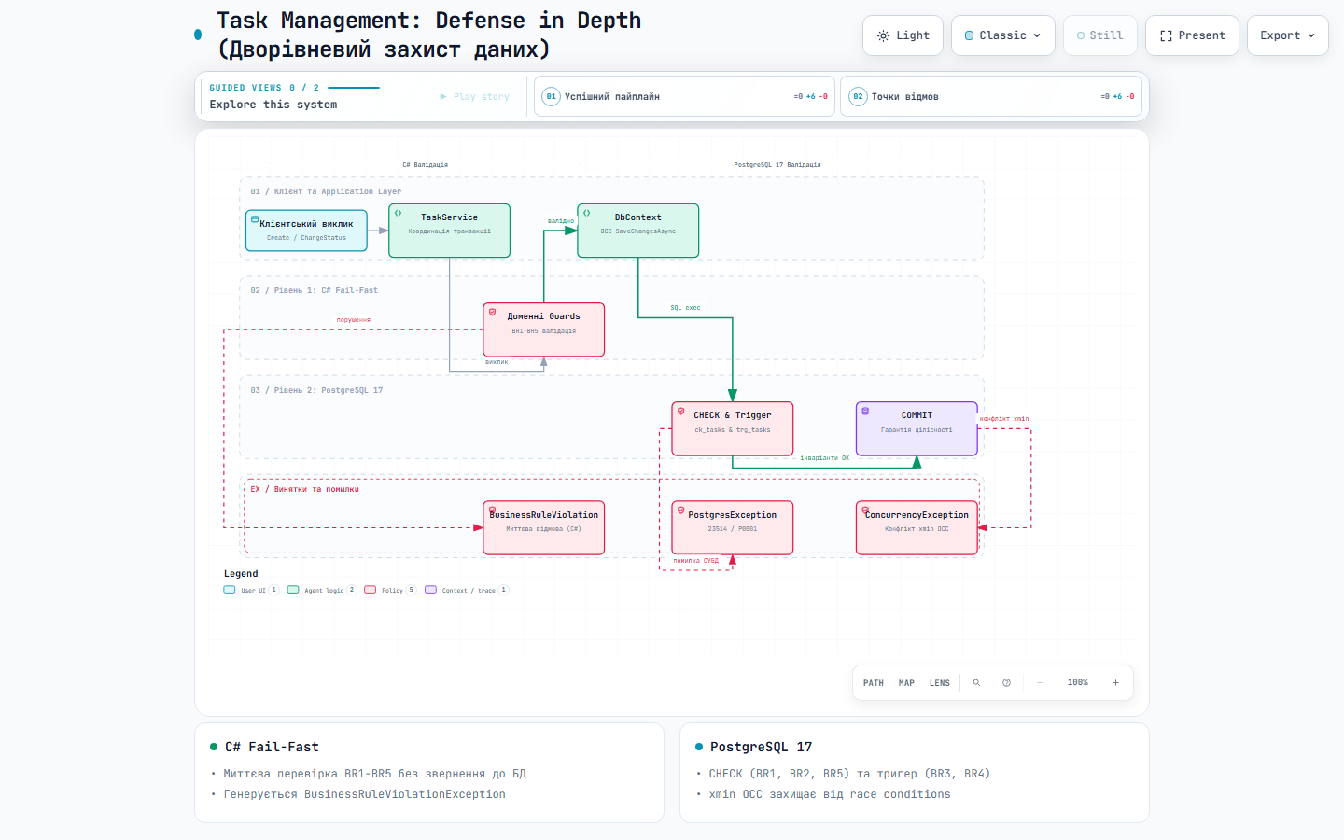Select the PATH view mode
The width and height of the screenshot is (1344, 840).
click(x=874, y=683)
